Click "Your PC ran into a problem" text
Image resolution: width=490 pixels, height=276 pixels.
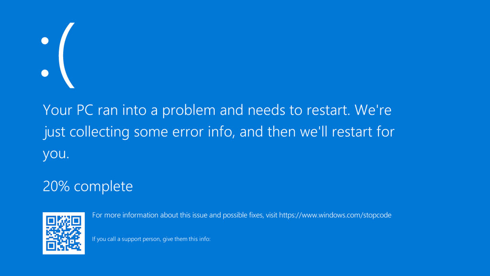129,110
